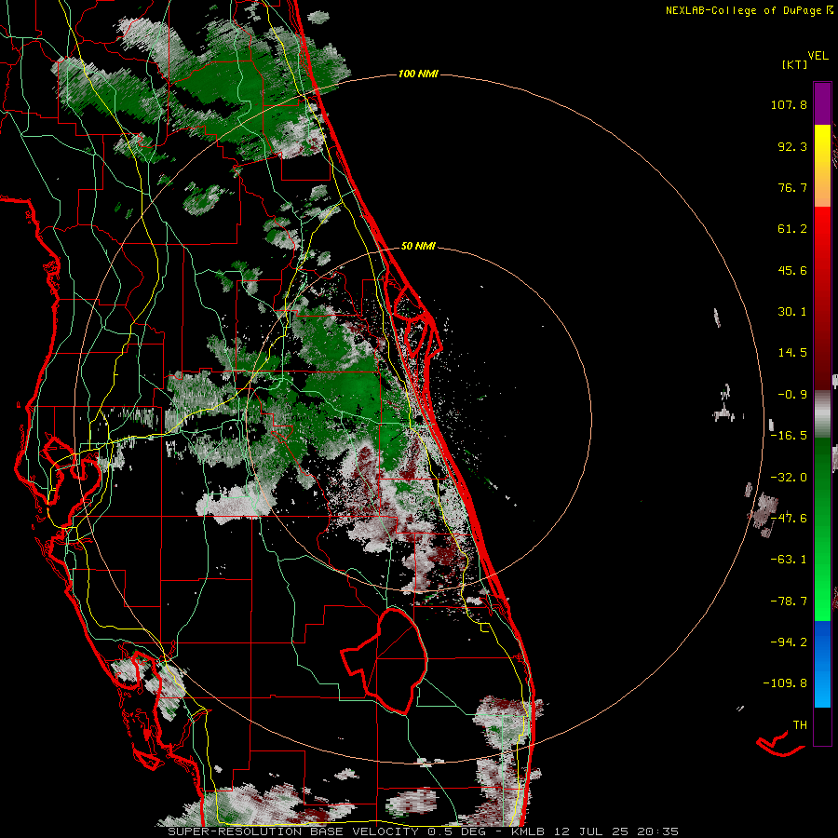Select the 61.2 scale value
838x838 pixels.
click(792, 229)
